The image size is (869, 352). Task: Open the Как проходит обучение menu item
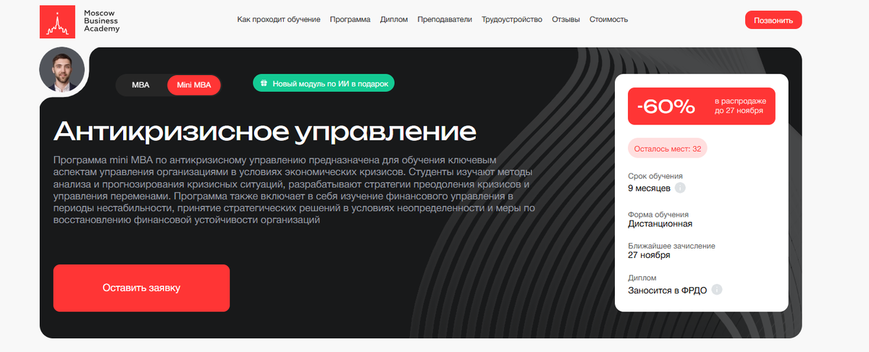point(279,20)
